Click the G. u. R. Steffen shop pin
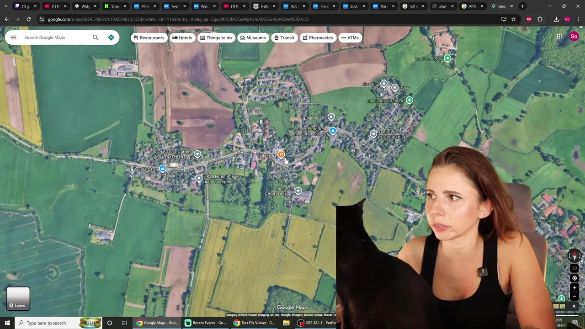The width and height of the screenshot is (585, 329). 333,131
